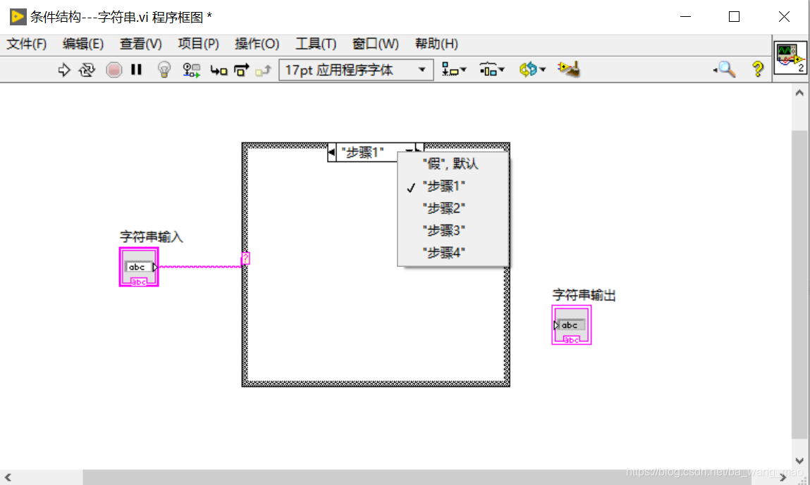Image resolution: width=810 pixels, height=485 pixels.
Task: Click Step Out toolbar icon
Action: click(264, 70)
